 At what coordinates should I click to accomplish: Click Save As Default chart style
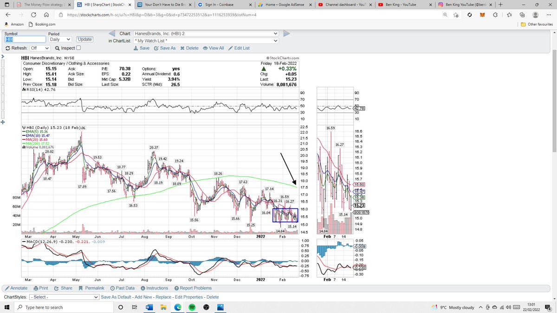click(x=117, y=297)
